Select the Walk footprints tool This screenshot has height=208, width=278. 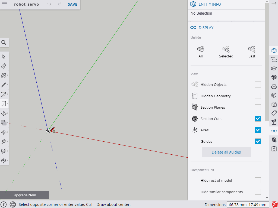pyautogui.click(x=4, y=151)
